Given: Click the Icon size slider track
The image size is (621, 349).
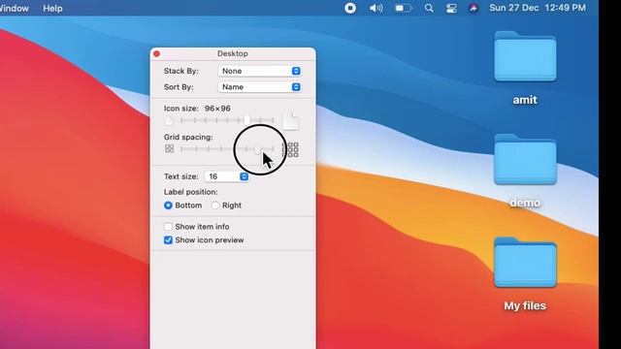Looking at the screenshot, I should (x=227, y=120).
